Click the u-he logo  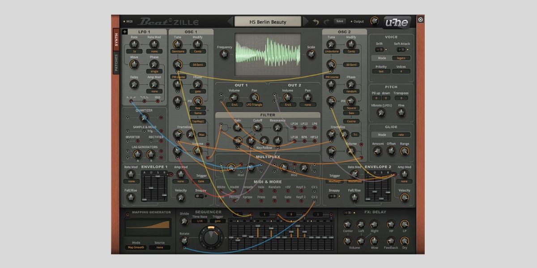coord(397,22)
